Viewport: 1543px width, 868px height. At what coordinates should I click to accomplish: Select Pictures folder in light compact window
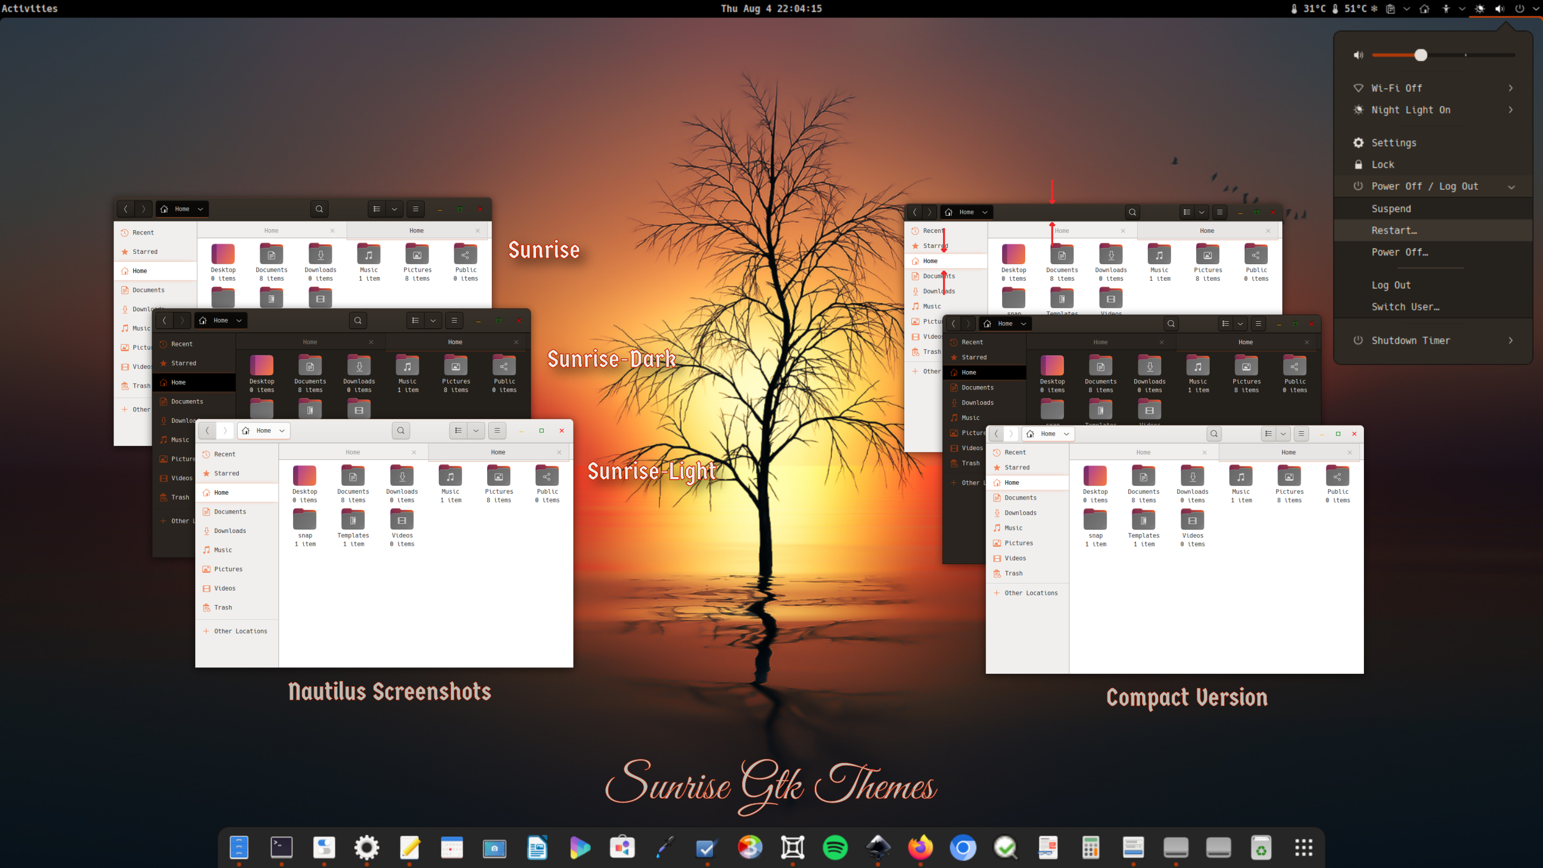point(1289,484)
